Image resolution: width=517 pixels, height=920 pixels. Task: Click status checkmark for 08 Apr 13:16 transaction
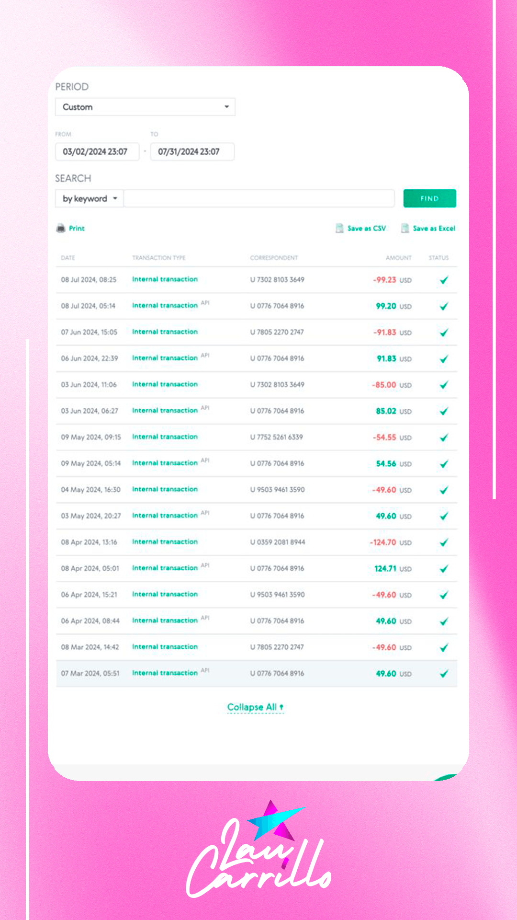click(x=444, y=542)
